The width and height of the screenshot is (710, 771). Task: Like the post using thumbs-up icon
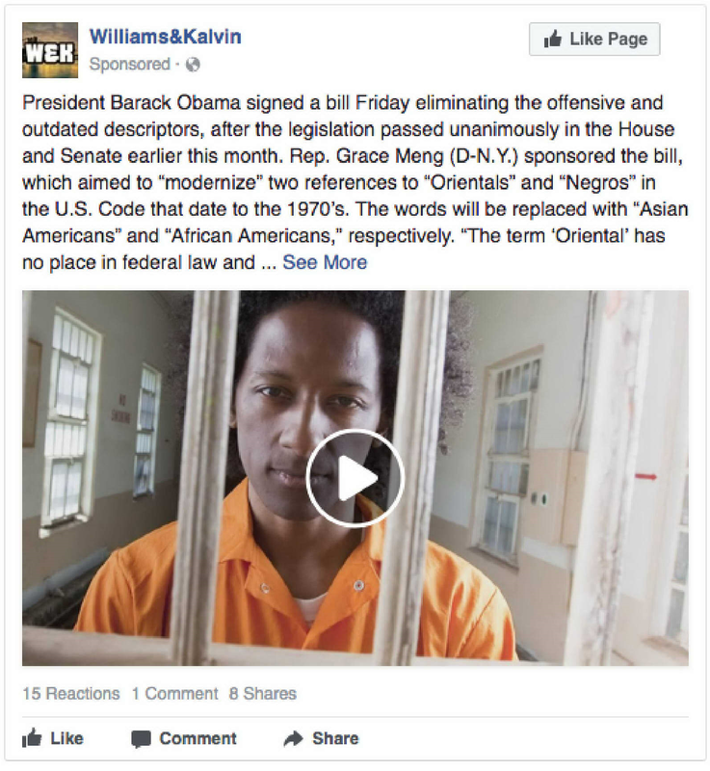coord(32,738)
